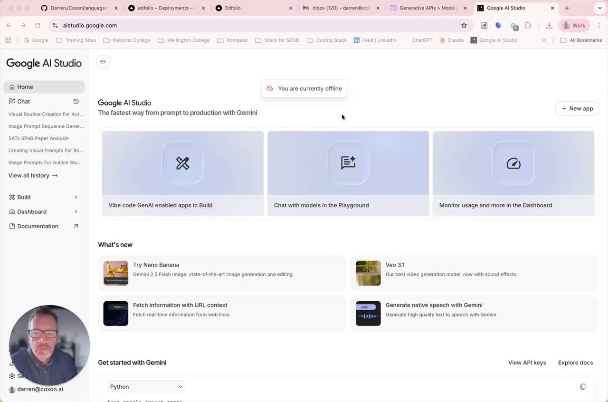Open SATs SPaG Paper Analysis chat
Viewport: 608px width, 402px height.
click(38, 138)
